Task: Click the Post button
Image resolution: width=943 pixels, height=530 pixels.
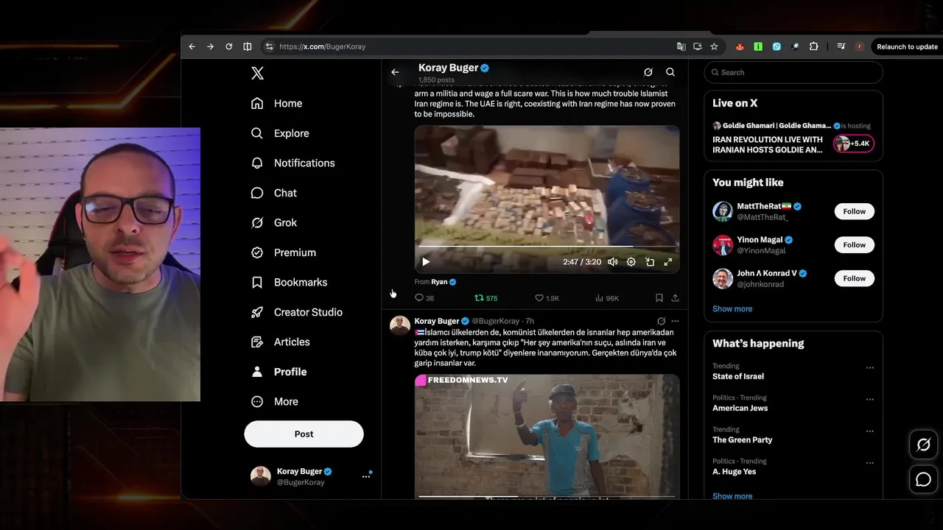Action: point(304,434)
